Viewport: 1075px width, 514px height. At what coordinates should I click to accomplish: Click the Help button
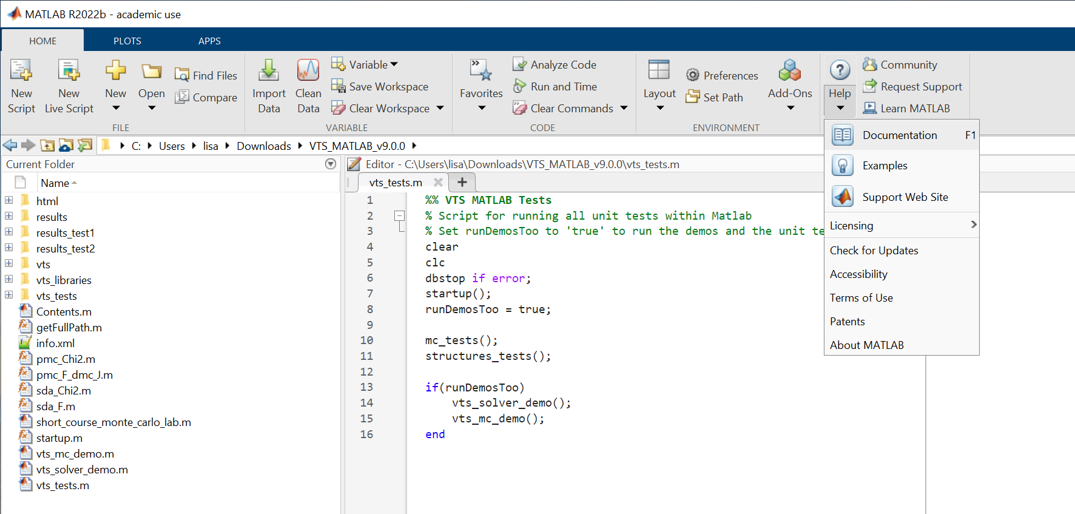[x=840, y=86]
